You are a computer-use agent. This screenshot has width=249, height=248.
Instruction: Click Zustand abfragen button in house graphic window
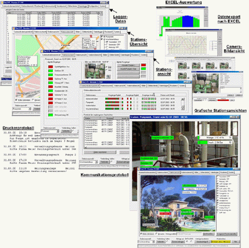click(x=177, y=242)
